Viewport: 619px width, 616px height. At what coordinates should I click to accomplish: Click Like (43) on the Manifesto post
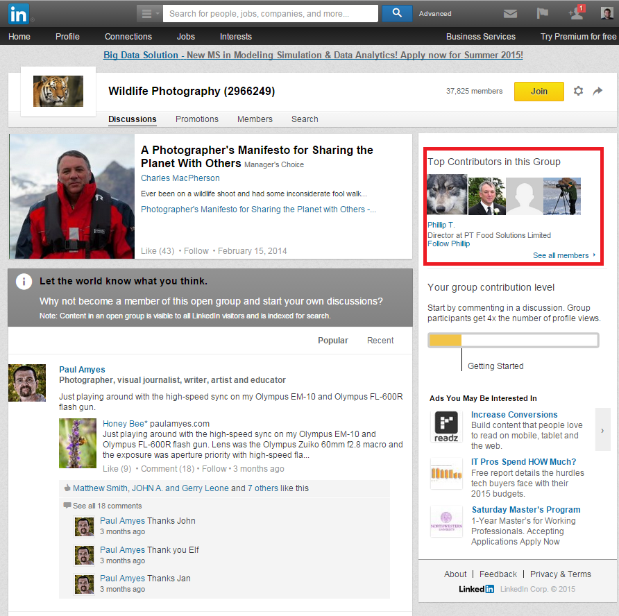(x=158, y=251)
